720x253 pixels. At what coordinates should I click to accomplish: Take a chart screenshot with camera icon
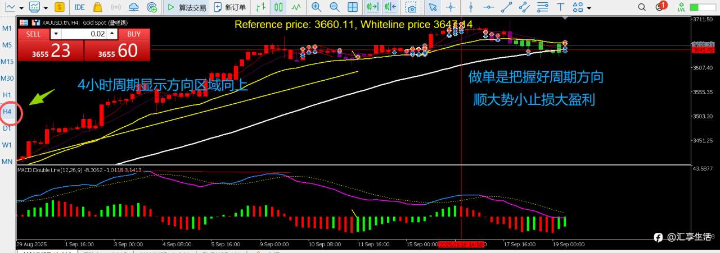(x=412, y=7)
